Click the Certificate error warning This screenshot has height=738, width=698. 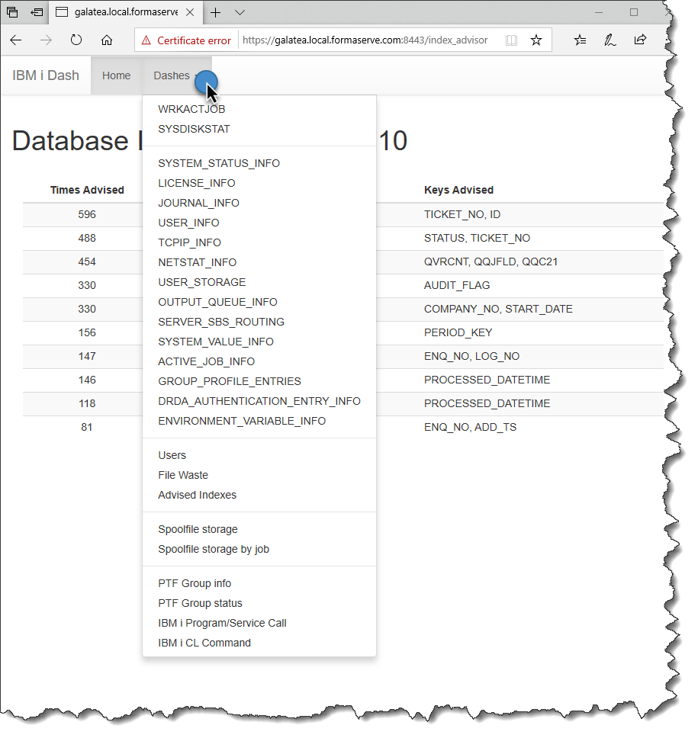186,40
